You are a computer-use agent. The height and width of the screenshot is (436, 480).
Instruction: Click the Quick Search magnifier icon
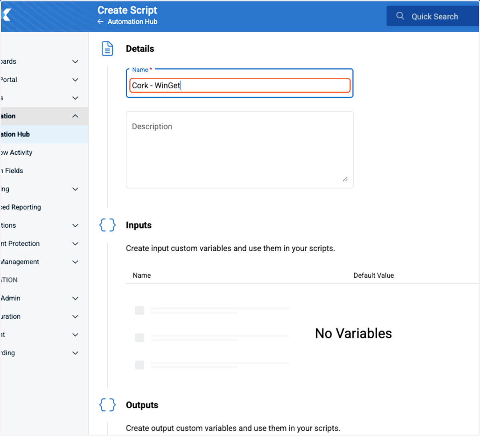(400, 16)
